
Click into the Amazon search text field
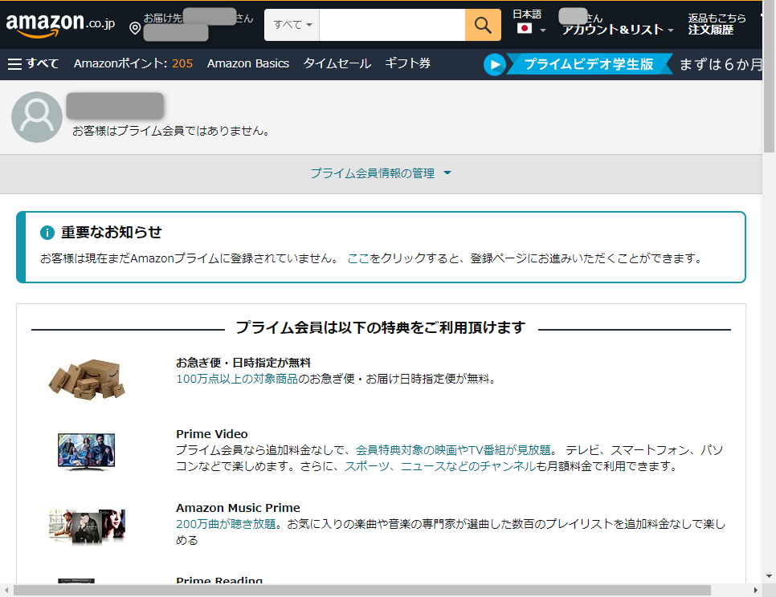[x=392, y=25]
